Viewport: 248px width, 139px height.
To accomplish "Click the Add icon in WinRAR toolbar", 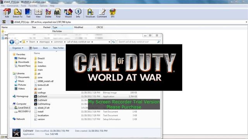I will point(7,13).
